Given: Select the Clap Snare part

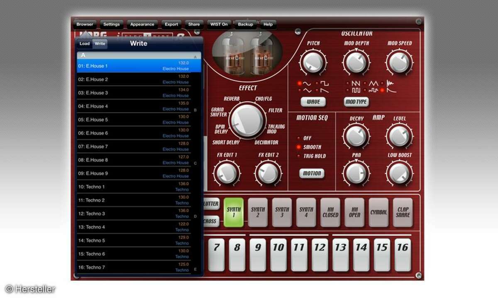Looking at the screenshot, I should tap(403, 212).
